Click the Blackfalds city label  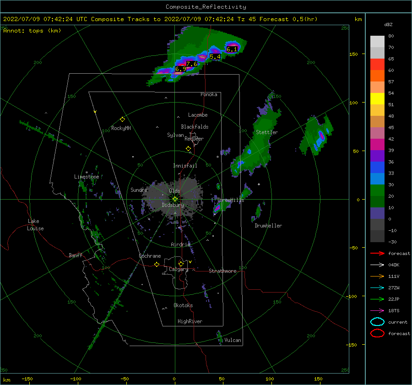pyautogui.click(x=195, y=127)
